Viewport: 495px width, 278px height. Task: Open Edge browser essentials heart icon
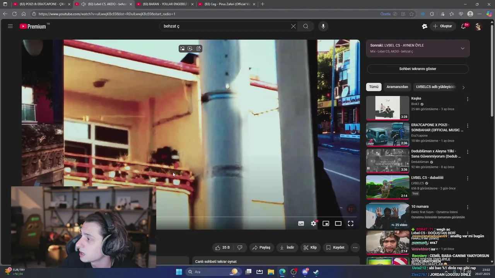[x=461, y=14]
